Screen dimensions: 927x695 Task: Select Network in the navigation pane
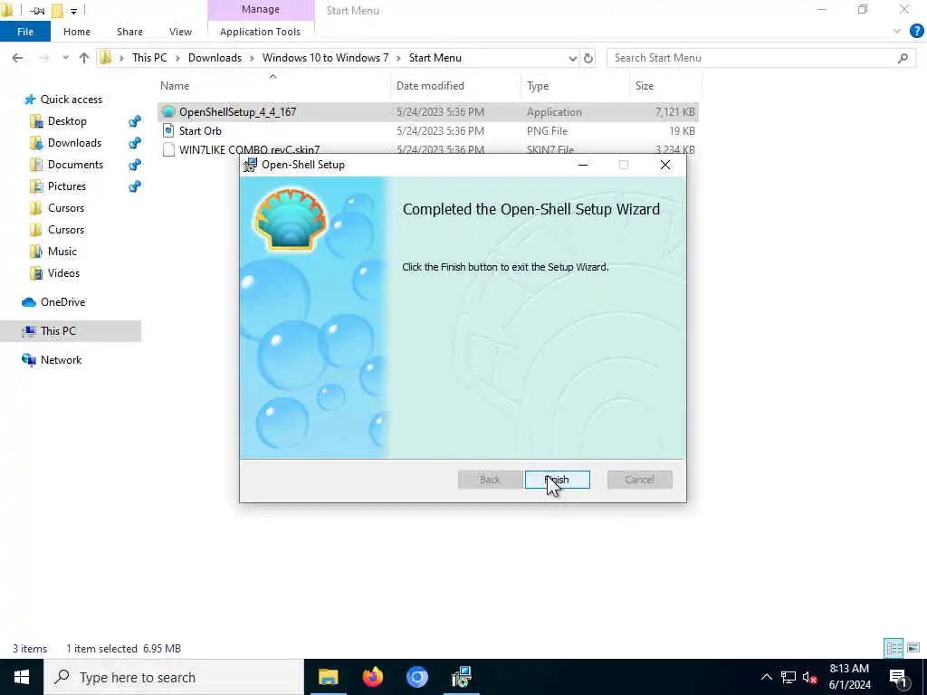[x=61, y=360]
